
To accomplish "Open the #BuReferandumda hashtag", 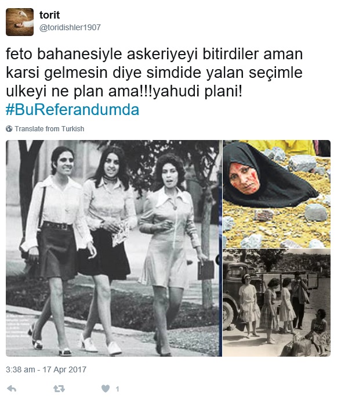I will [72, 110].
